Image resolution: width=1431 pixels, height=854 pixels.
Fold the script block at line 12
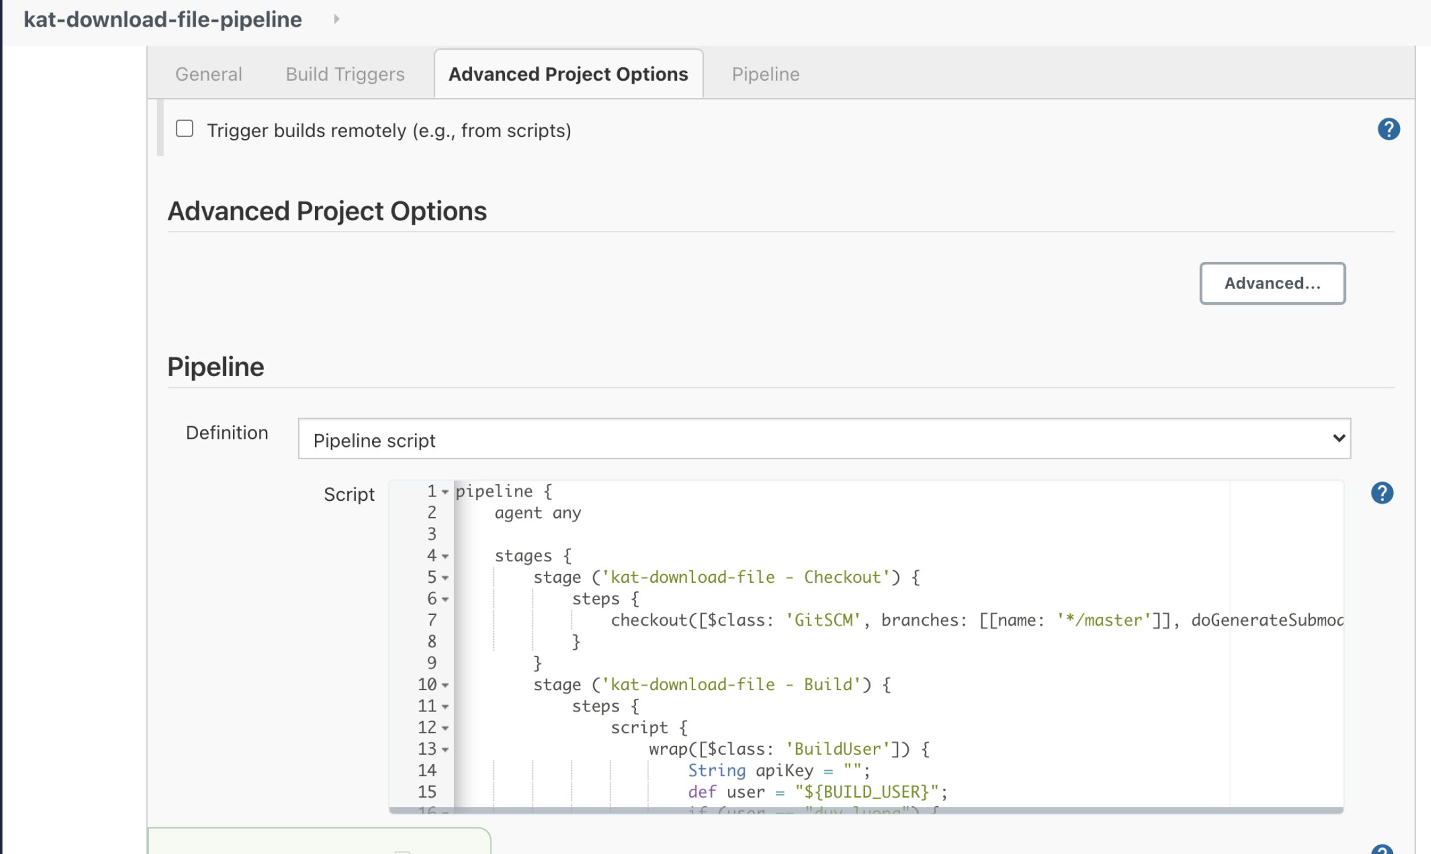445,728
